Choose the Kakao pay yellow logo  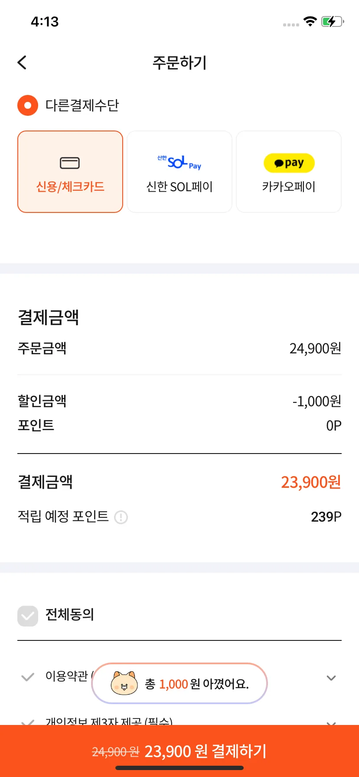(x=289, y=163)
